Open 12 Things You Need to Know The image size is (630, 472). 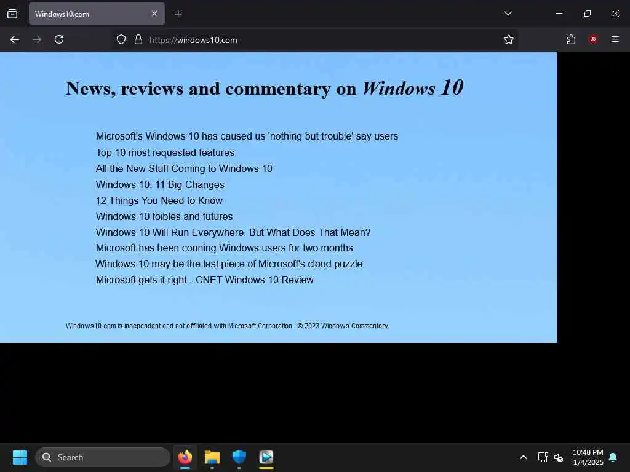pos(159,201)
